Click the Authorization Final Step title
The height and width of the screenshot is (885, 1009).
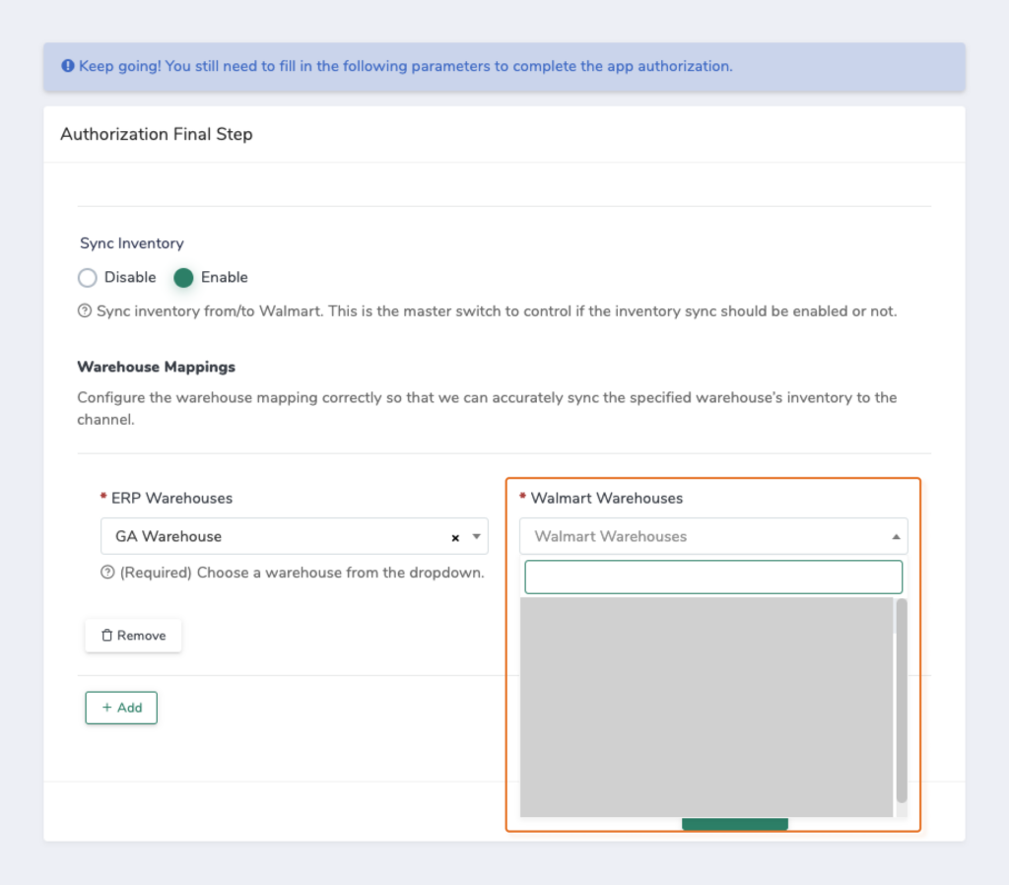pos(157,134)
